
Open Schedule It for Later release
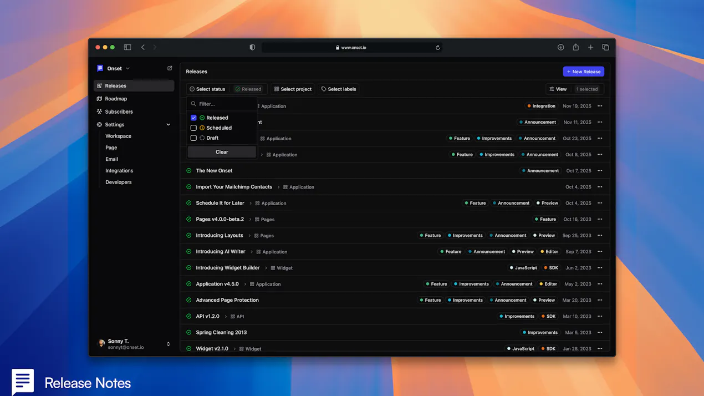[x=220, y=203]
